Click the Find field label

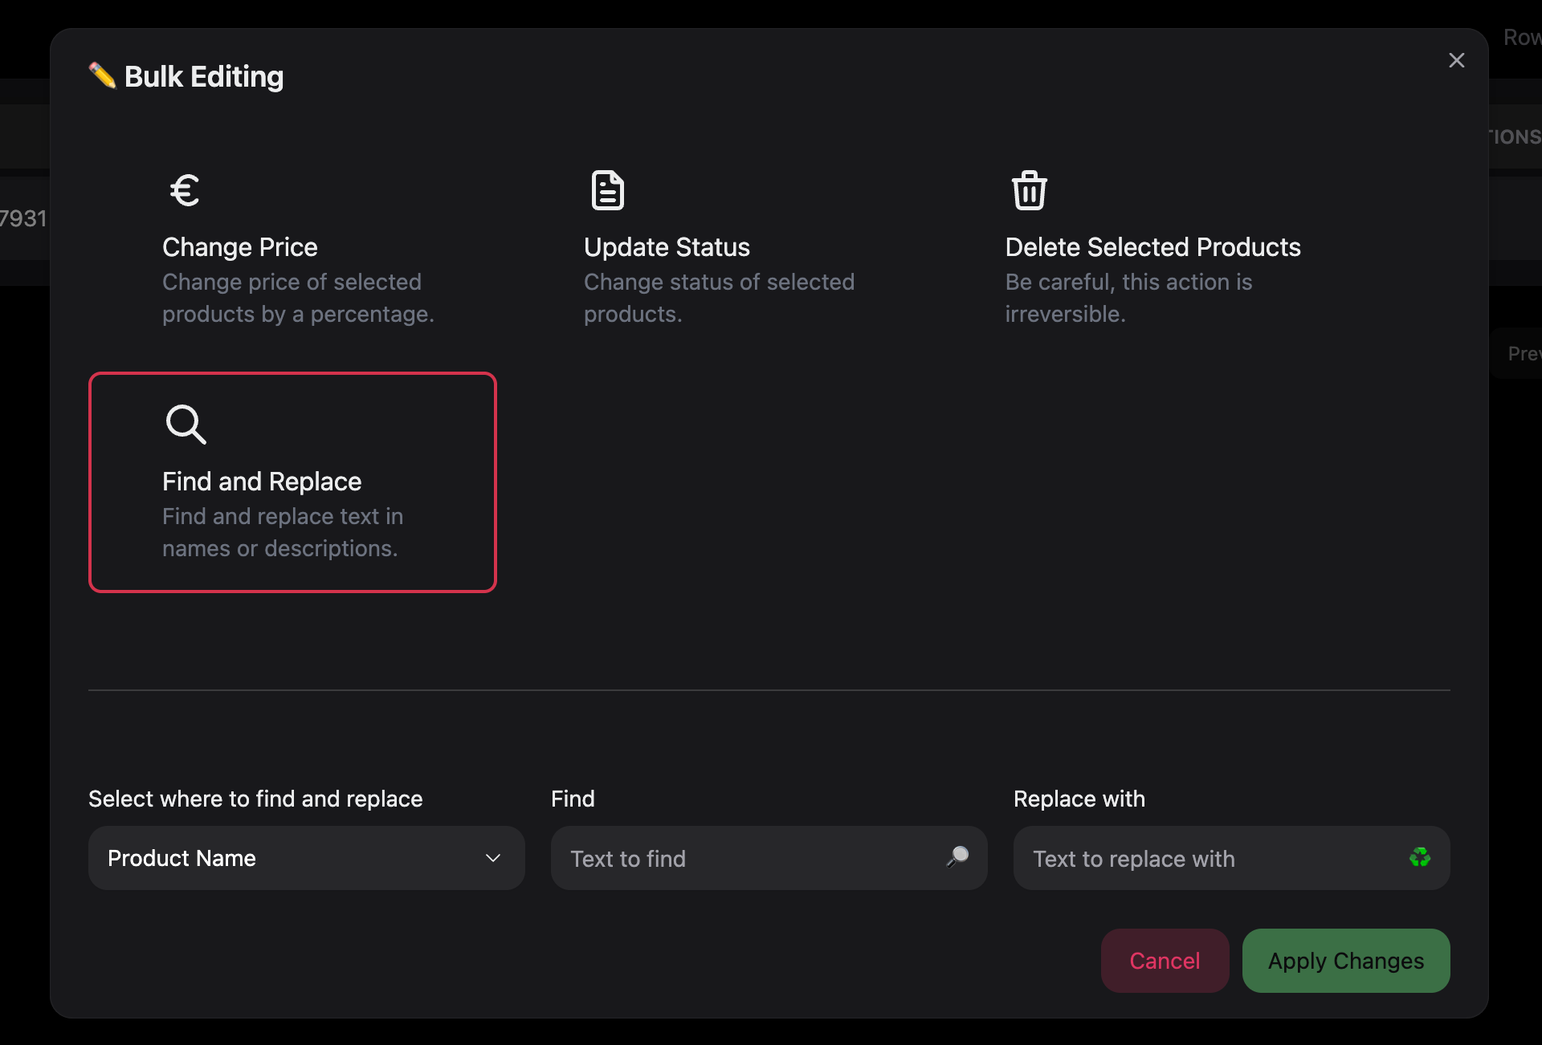[573, 799]
